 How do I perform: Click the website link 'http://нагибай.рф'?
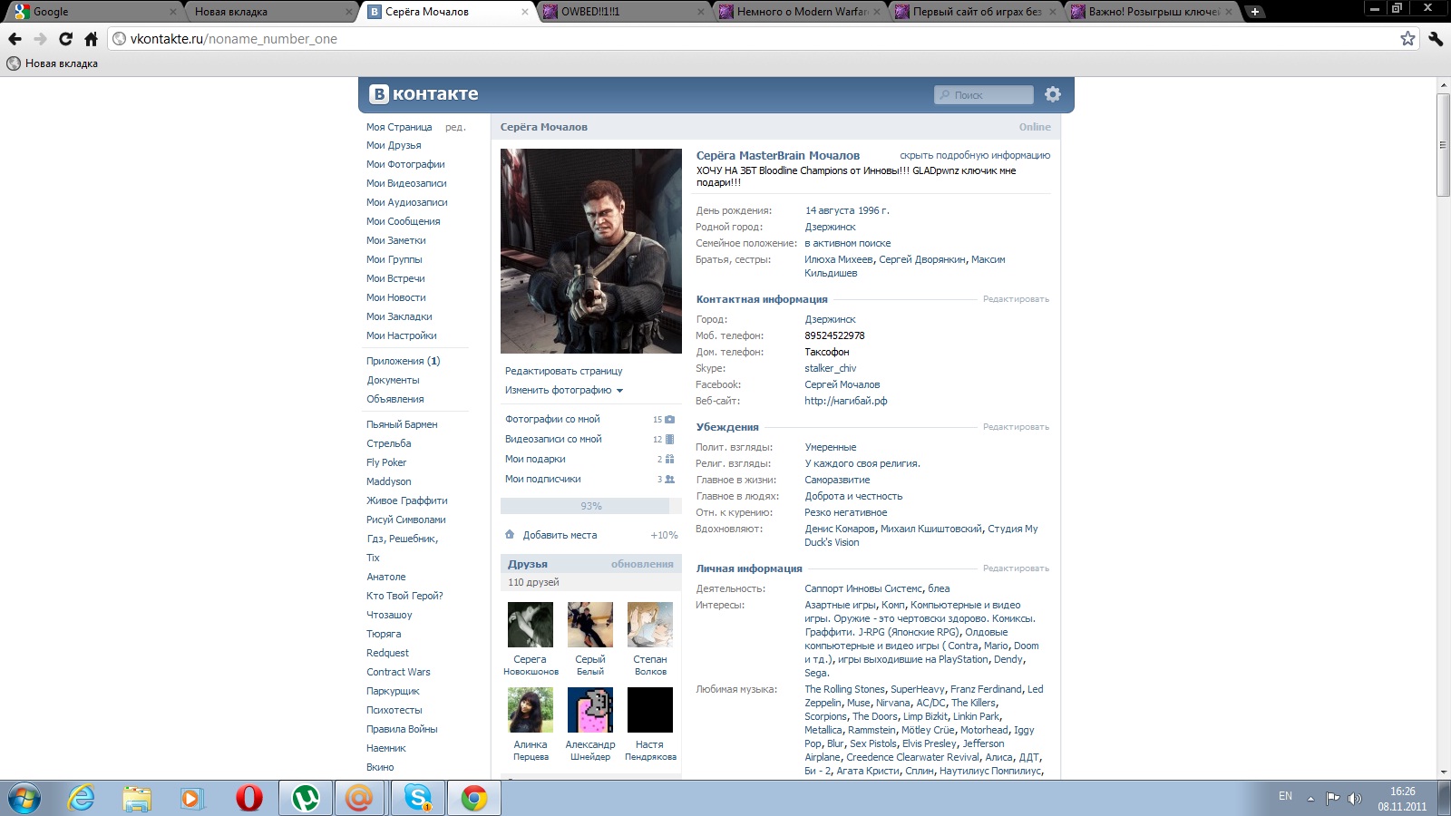846,402
